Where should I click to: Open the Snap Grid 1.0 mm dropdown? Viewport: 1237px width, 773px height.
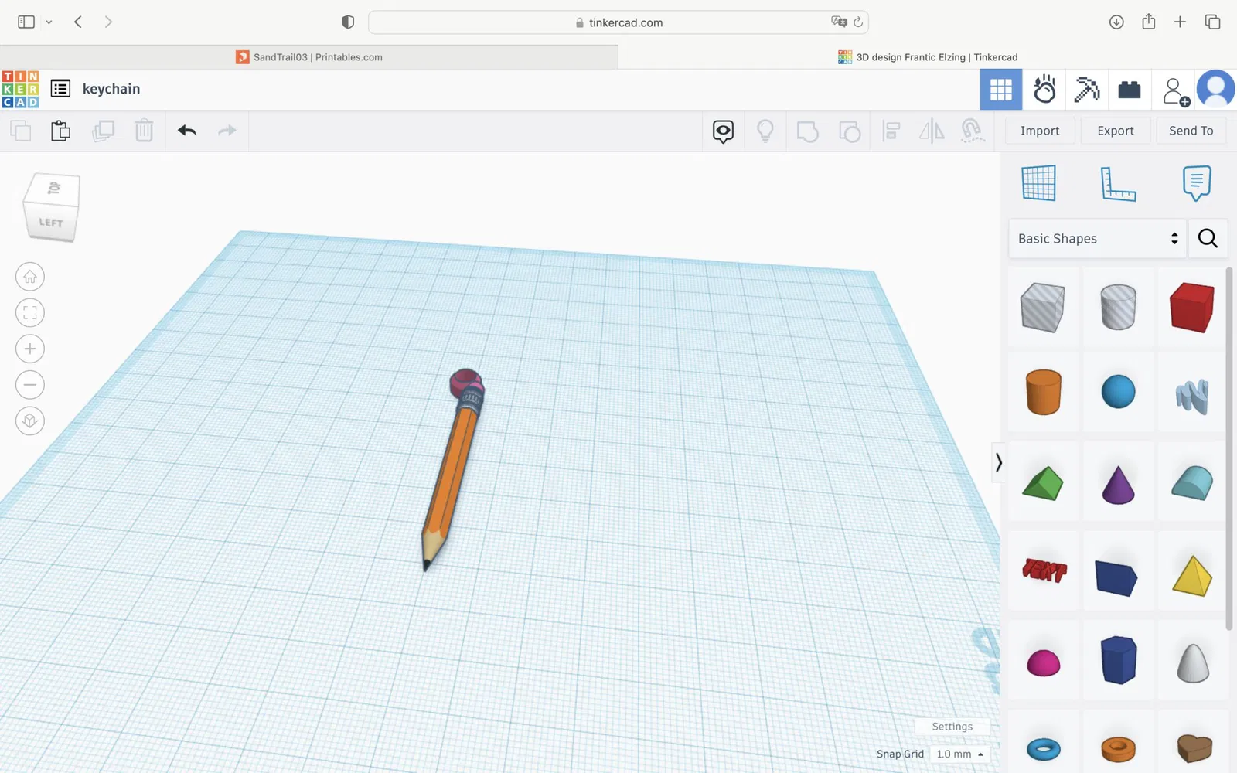[959, 754]
